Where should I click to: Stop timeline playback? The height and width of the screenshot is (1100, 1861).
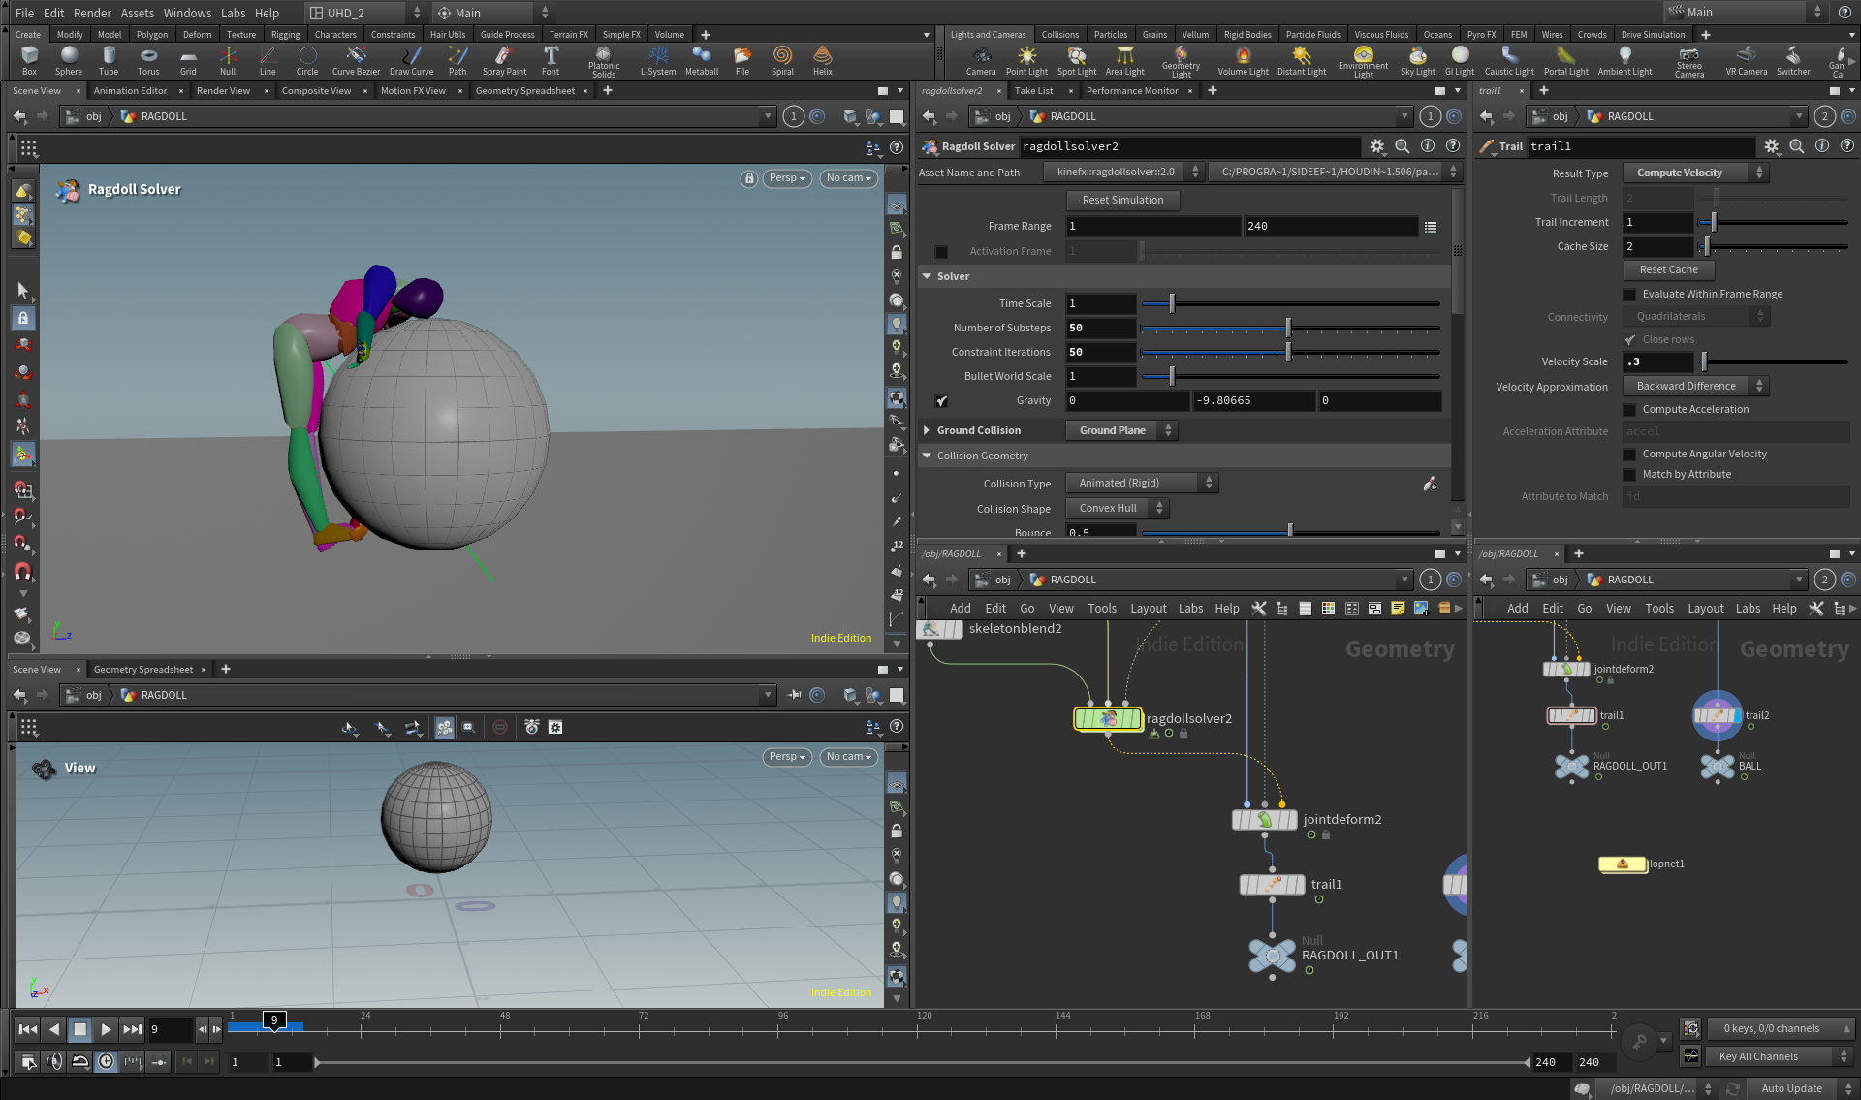pyautogui.click(x=80, y=1029)
